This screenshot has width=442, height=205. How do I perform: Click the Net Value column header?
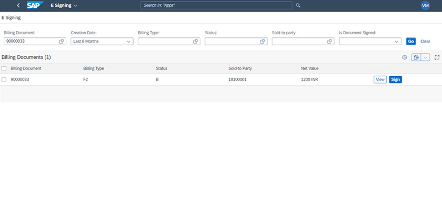point(310,68)
